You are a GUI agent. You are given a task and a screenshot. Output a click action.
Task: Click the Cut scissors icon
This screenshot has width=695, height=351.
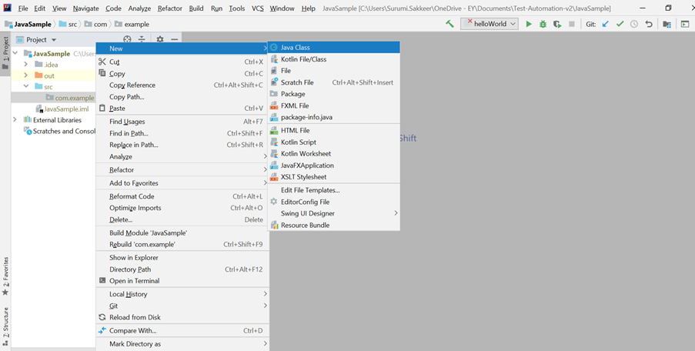coord(102,62)
